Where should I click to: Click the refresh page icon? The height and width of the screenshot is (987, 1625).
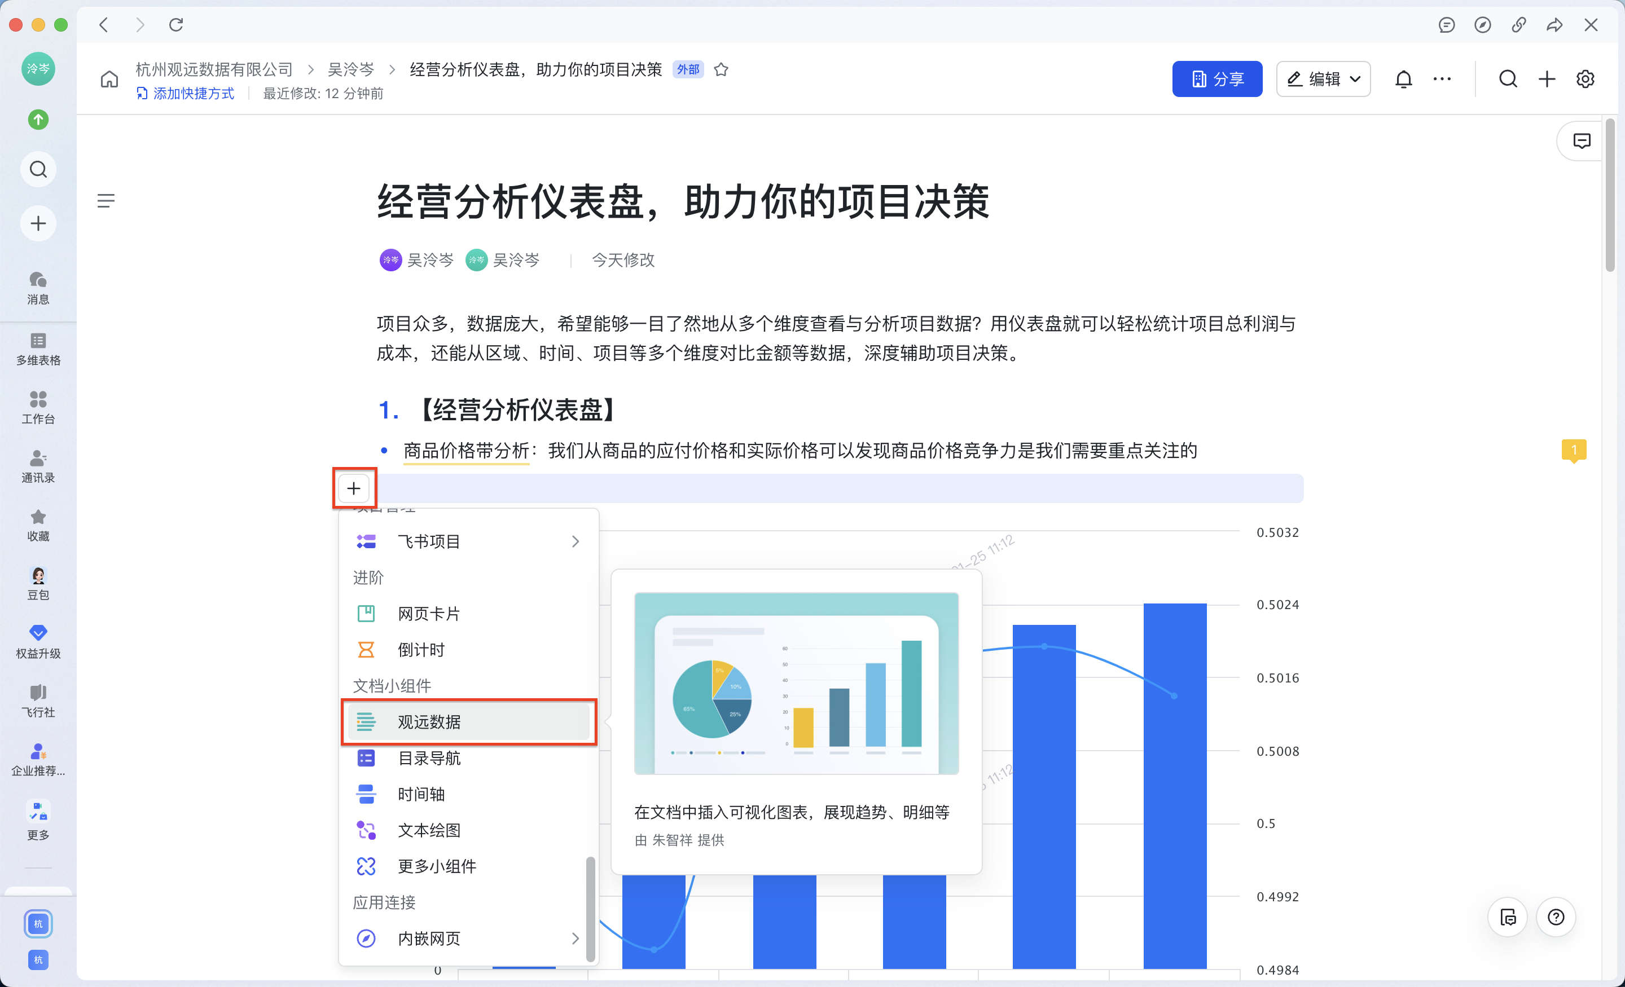point(176,25)
